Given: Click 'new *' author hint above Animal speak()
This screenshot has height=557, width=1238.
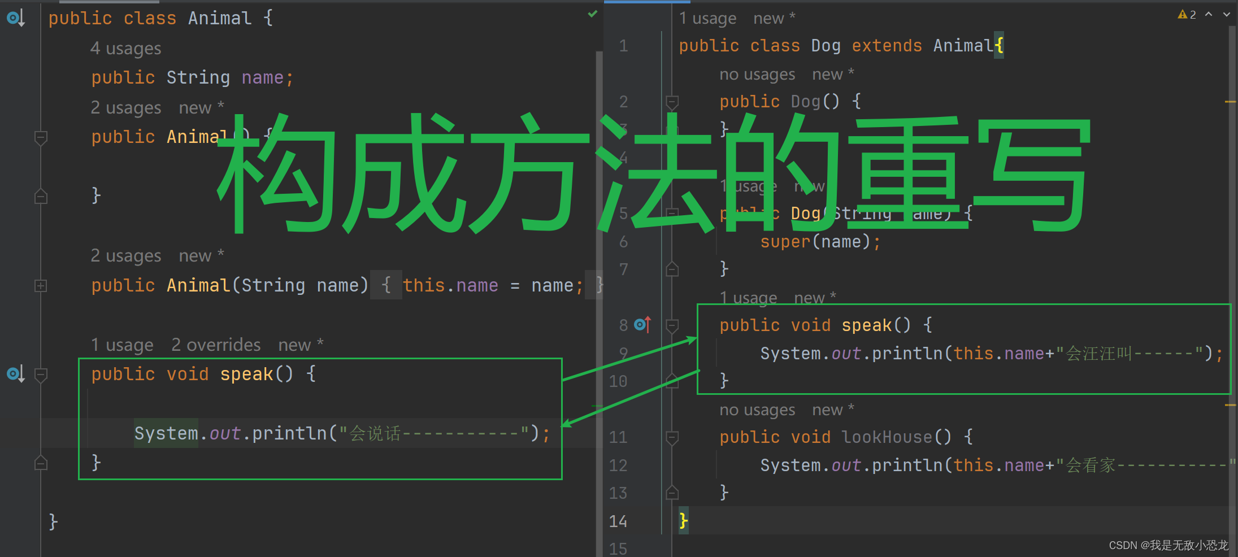Looking at the screenshot, I should coord(301,345).
